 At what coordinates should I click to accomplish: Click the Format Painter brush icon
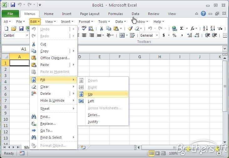[x=130, y=28]
